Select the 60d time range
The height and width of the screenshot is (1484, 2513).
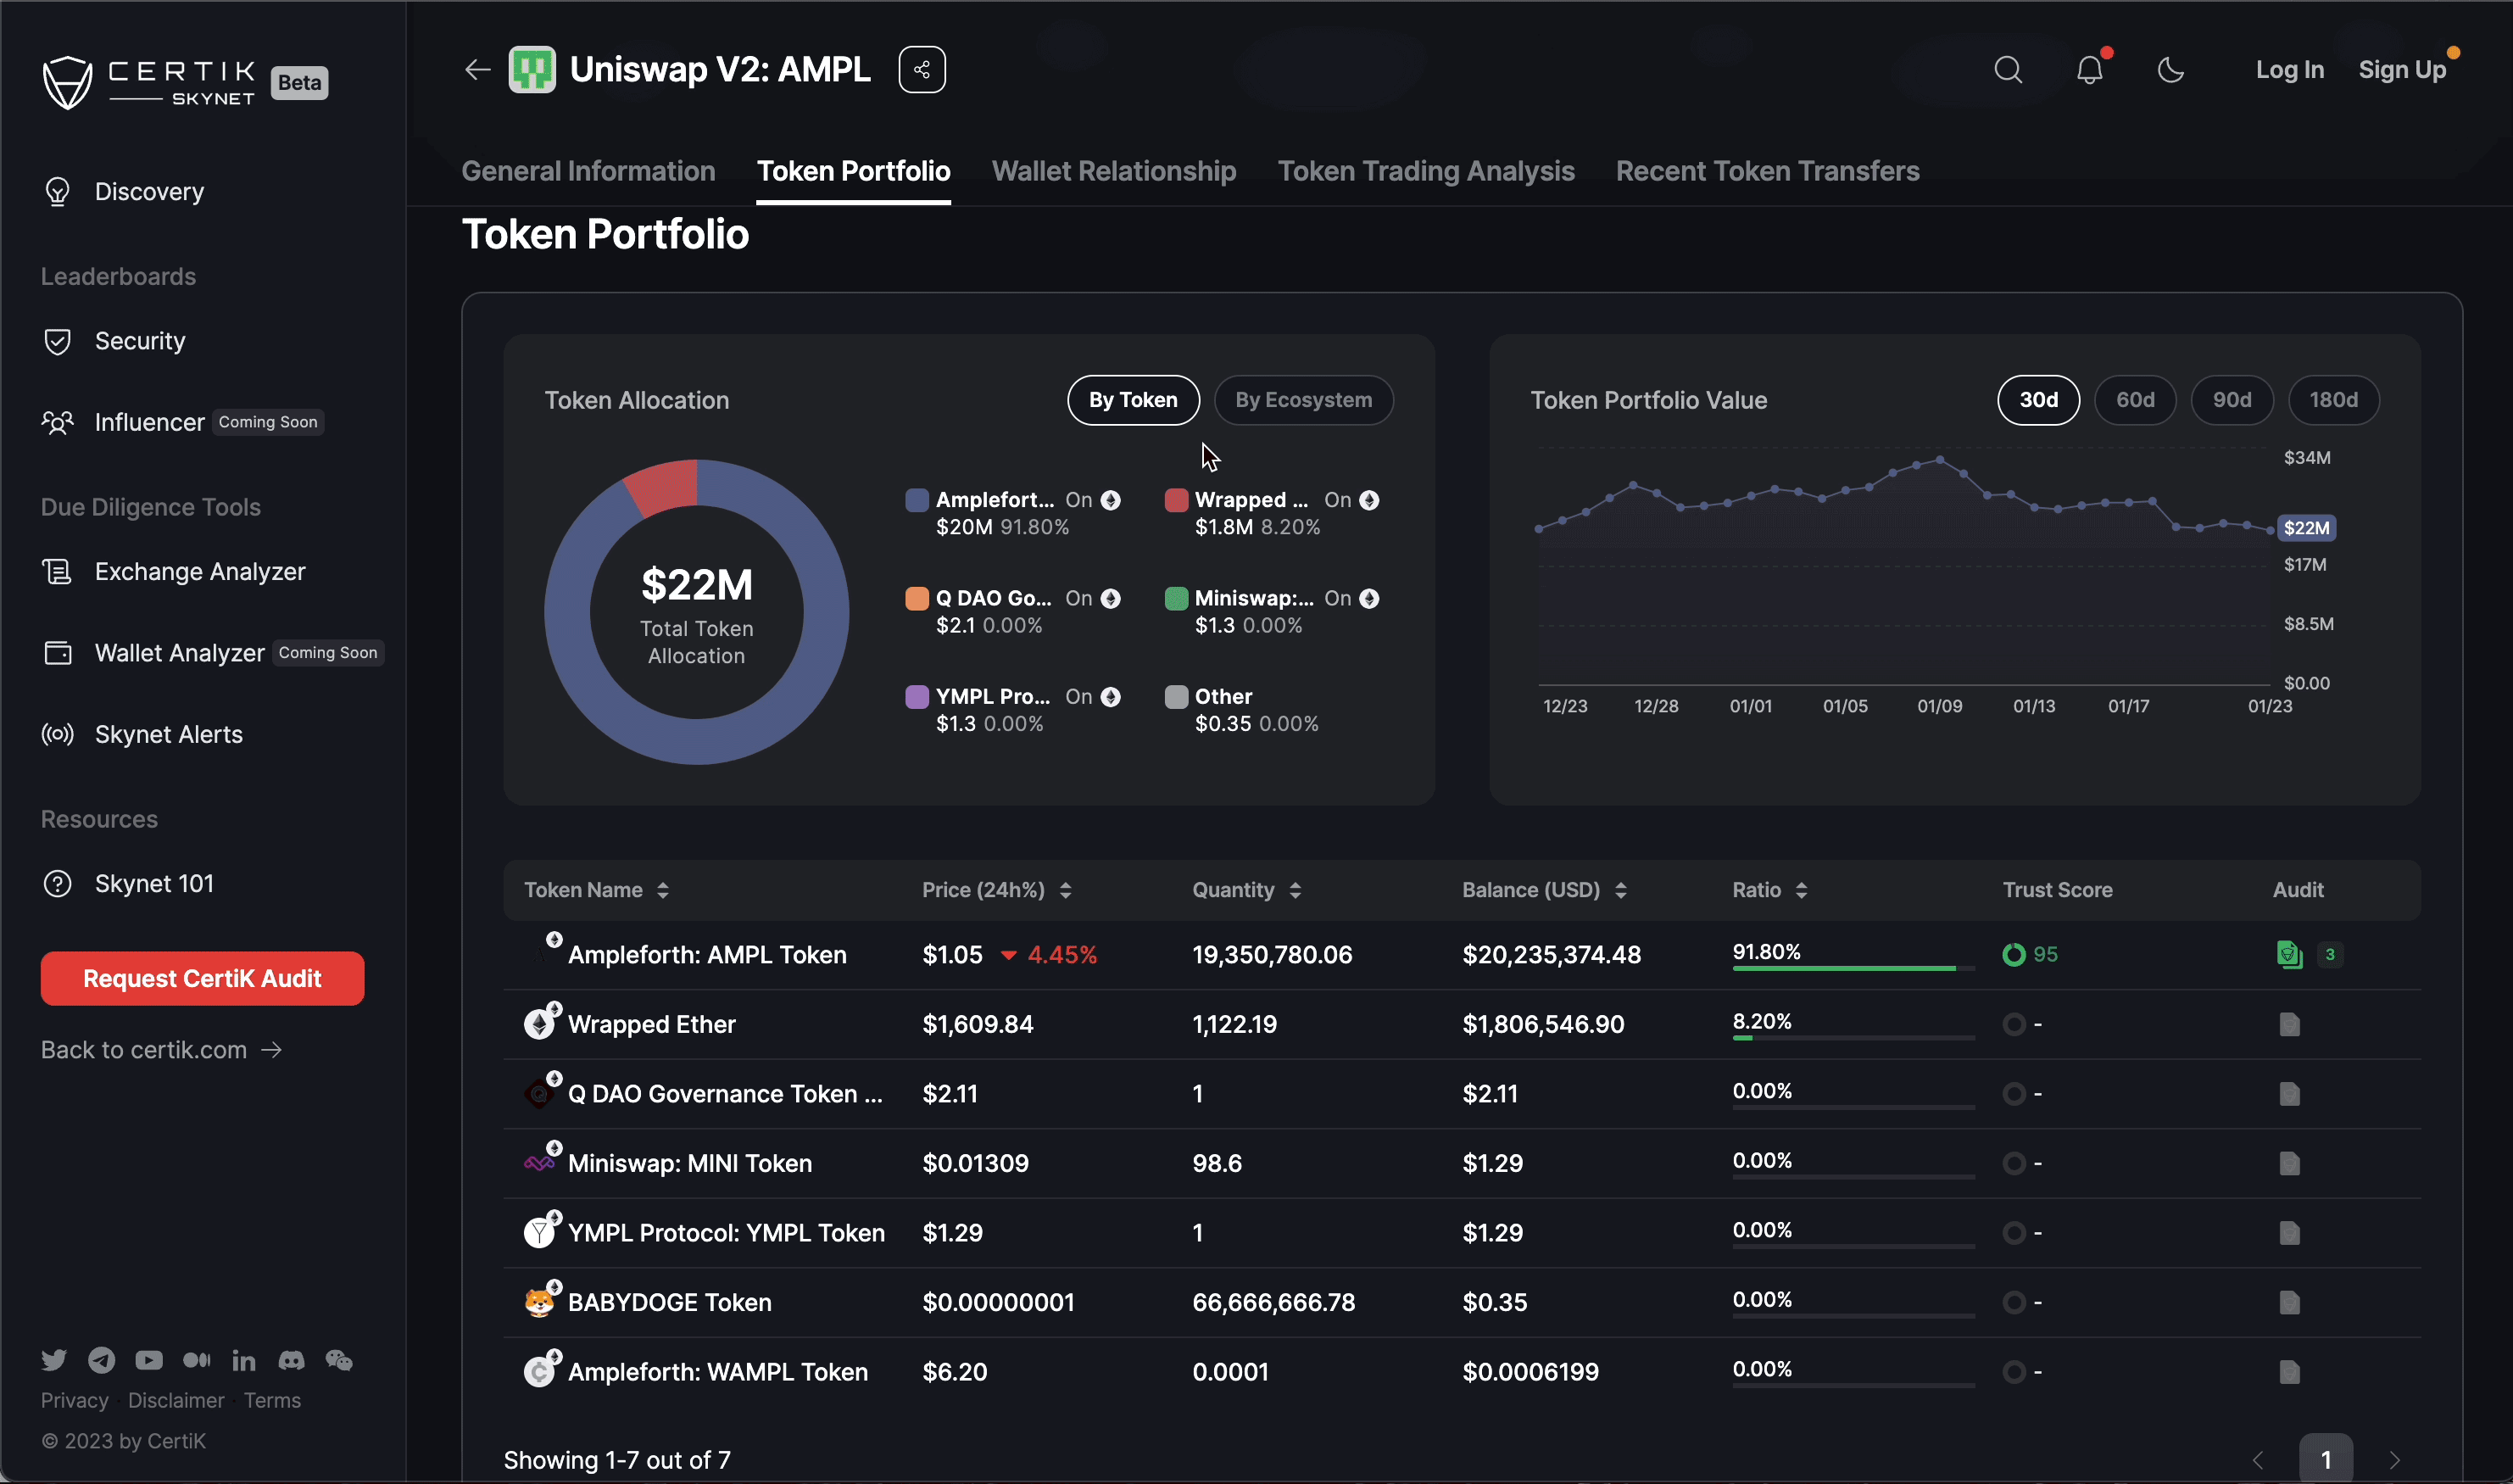click(2134, 400)
